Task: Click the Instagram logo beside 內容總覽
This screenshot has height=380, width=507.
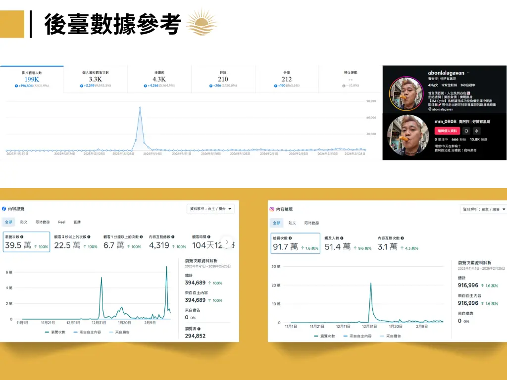Action: [272, 209]
